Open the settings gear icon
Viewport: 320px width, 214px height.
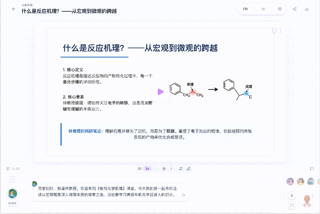tap(280, 9)
